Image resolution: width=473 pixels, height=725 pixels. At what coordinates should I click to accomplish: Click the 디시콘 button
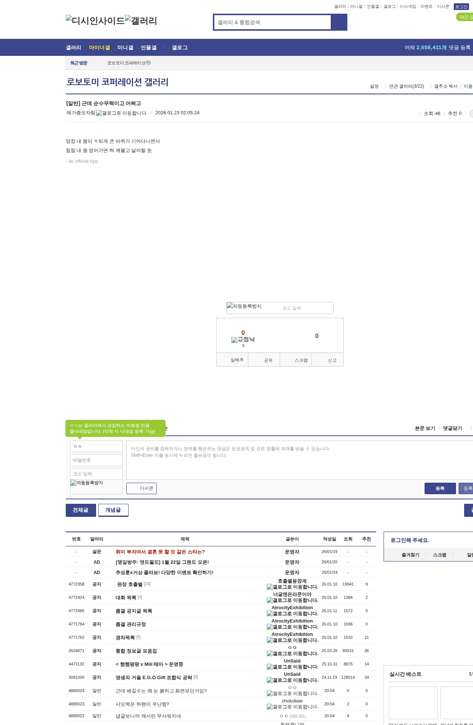pos(142,488)
